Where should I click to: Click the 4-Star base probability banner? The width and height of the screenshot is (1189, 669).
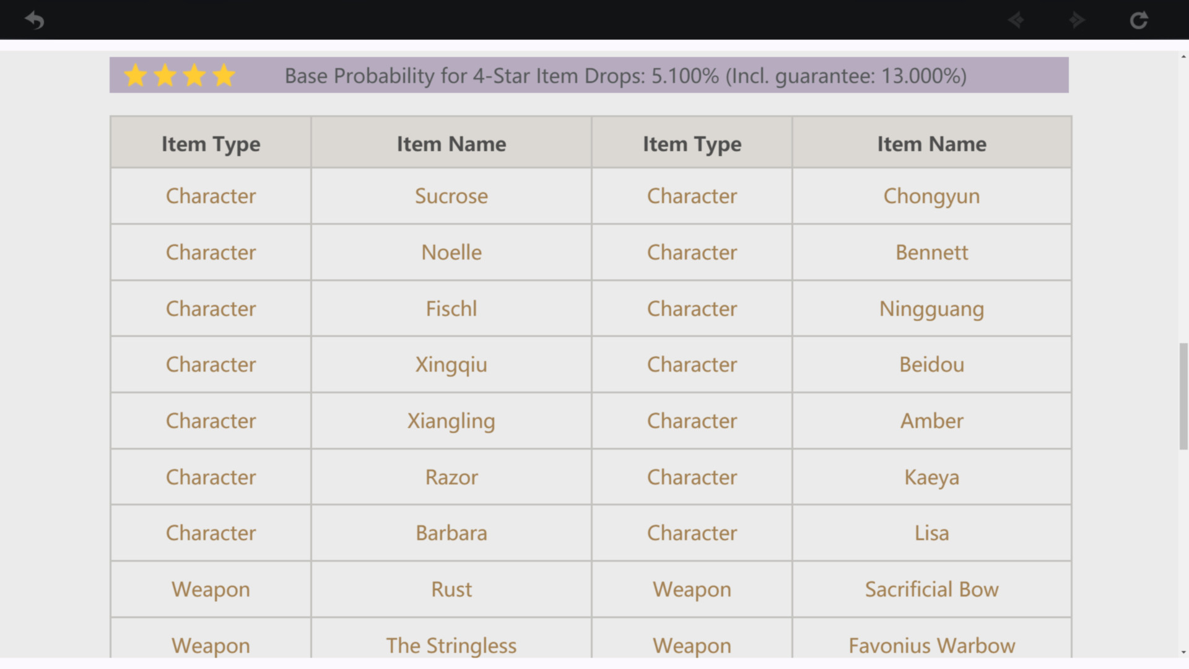point(625,76)
